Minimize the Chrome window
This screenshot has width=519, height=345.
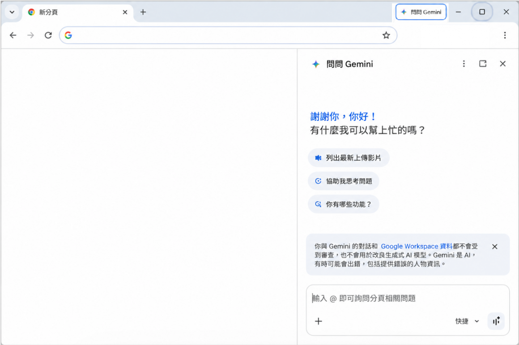click(459, 12)
